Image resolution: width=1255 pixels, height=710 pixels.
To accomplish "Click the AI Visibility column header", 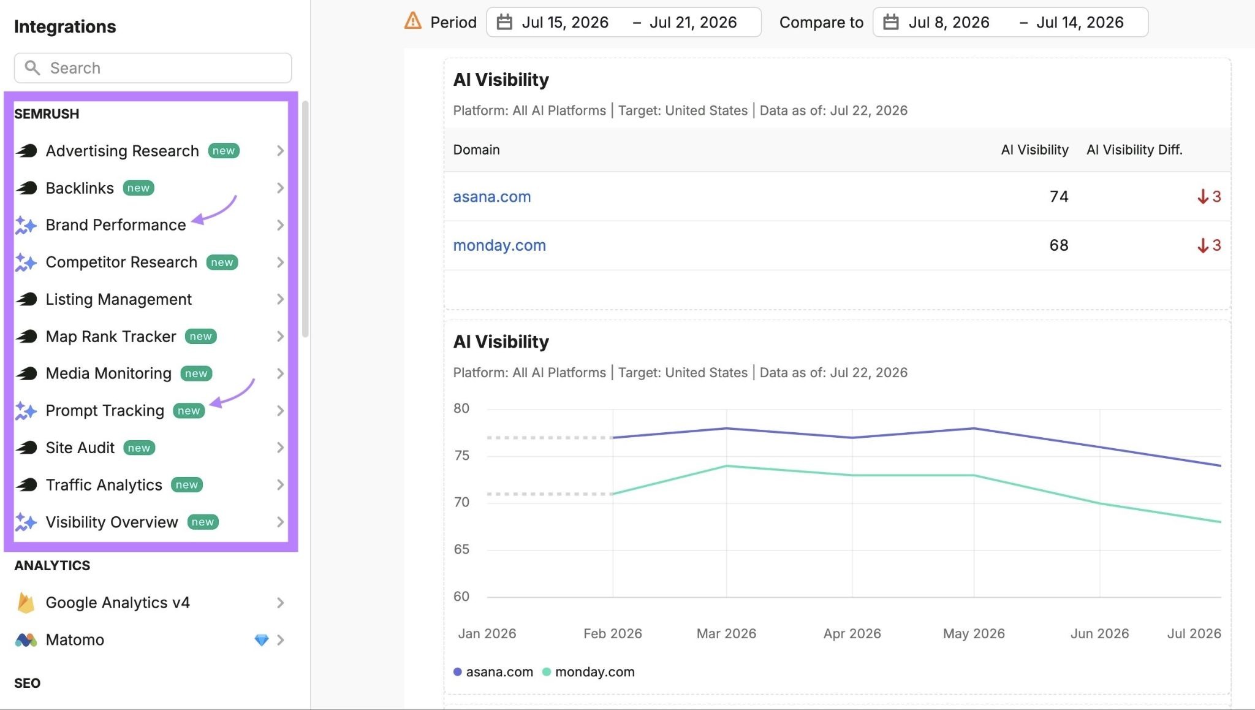I will (x=1034, y=150).
